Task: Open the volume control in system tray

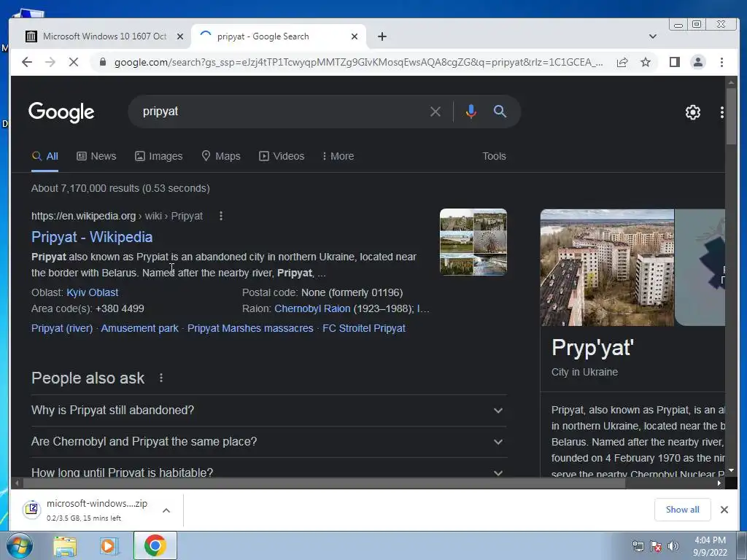Action: tap(673, 546)
